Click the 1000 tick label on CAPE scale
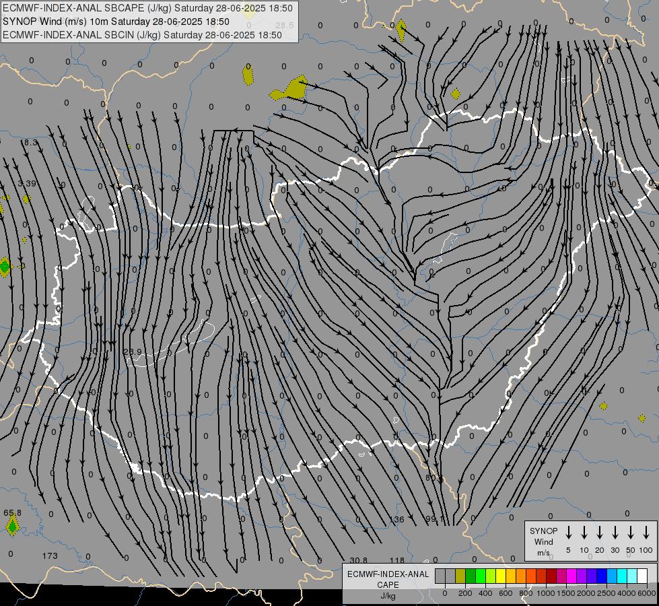This screenshot has width=659, height=606. point(545,593)
